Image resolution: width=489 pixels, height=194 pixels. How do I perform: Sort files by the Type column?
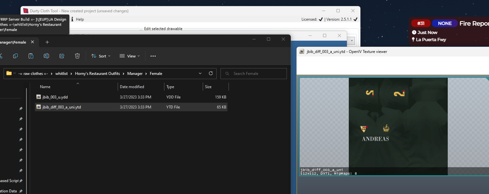point(170,87)
